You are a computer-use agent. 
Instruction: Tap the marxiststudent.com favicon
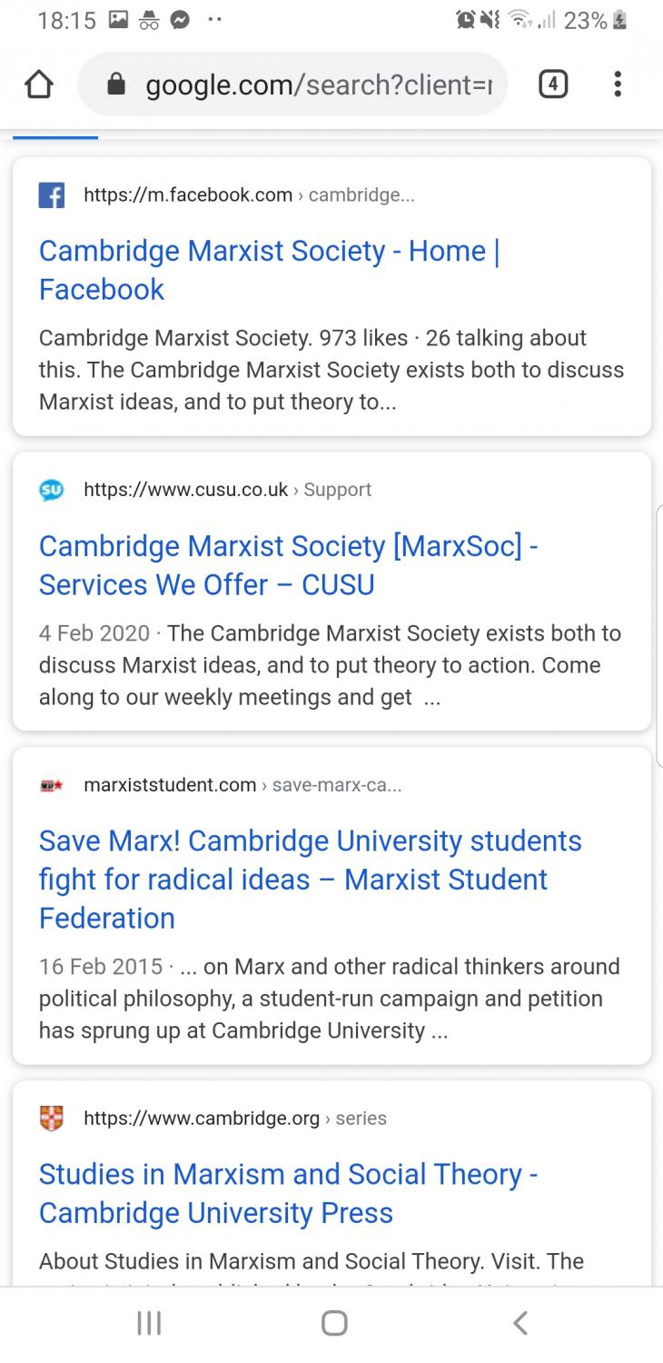pos(52,785)
